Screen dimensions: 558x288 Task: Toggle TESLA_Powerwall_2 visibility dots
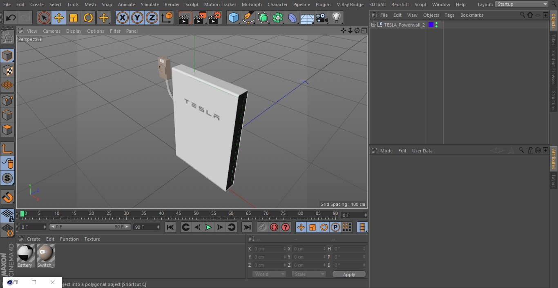[437, 25]
